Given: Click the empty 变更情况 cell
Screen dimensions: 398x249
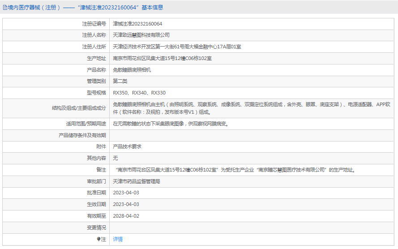Looking at the screenshot, I should [252, 228].
